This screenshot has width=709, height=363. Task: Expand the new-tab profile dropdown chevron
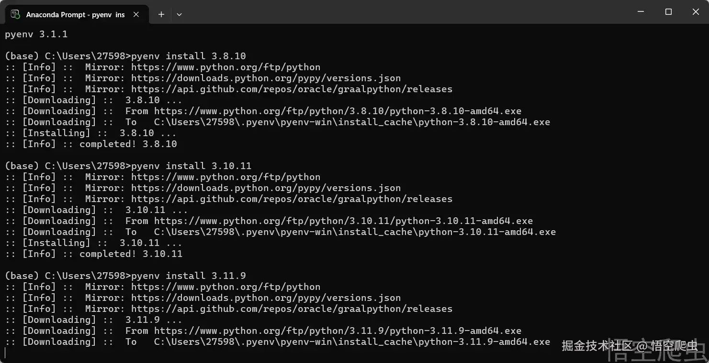(179, 14)
